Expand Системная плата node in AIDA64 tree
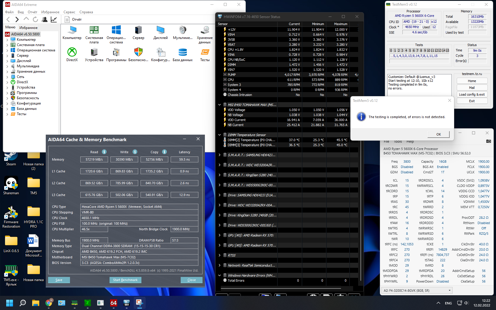The width and height of the screenshot is (496, 310). [7, 45]
